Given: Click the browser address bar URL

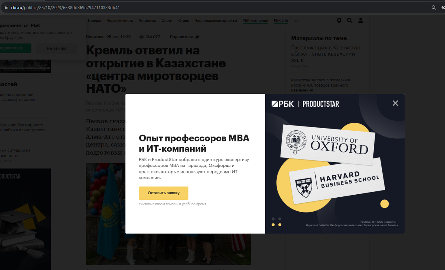Looking at the screenshot, I should (x=65, y=7).
